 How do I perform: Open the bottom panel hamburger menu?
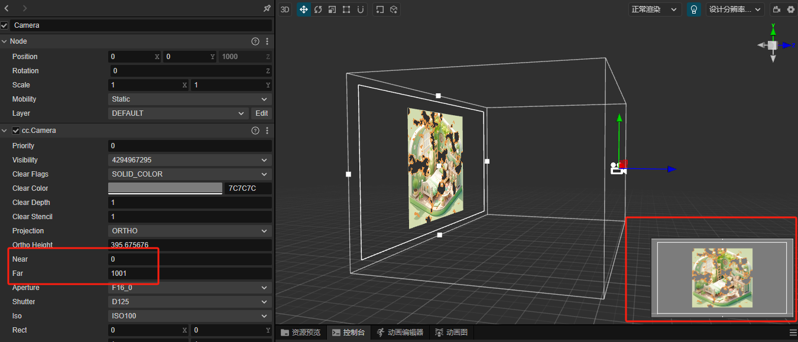coord(793,333)
